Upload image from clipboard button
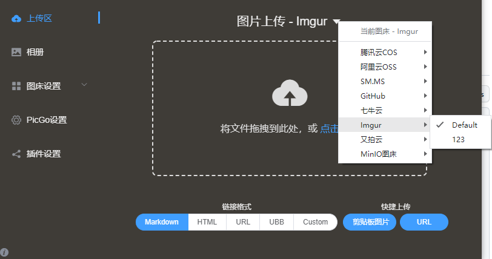Image resolution: width=492 pixels, height=259 pixels. tap(370, 222)
